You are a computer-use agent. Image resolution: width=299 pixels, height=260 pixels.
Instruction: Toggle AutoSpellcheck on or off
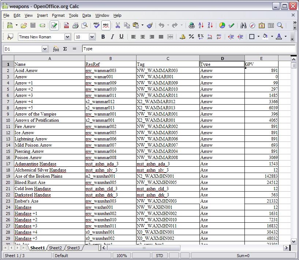coord(106,26)
